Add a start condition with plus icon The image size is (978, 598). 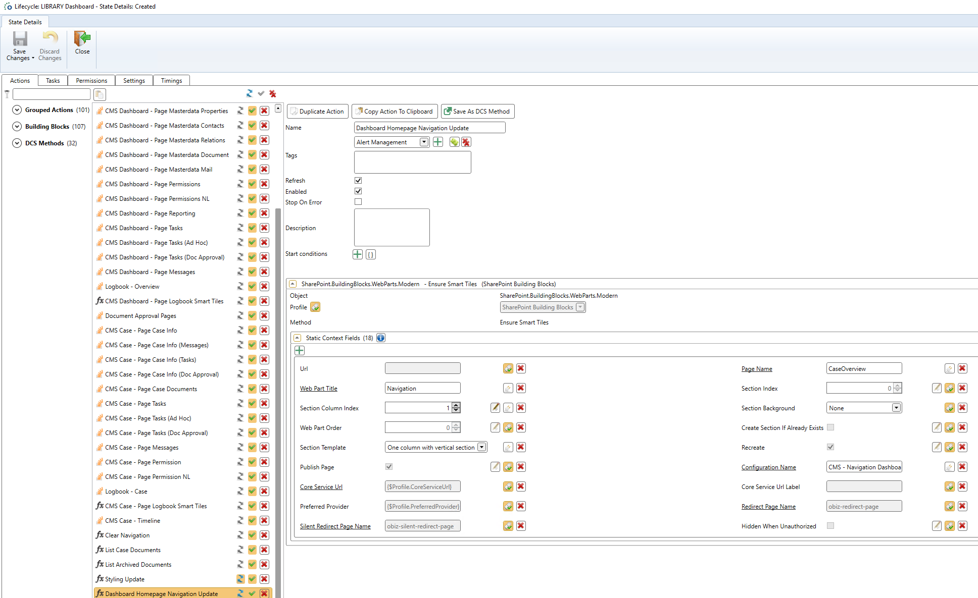(x=358, y=254)
